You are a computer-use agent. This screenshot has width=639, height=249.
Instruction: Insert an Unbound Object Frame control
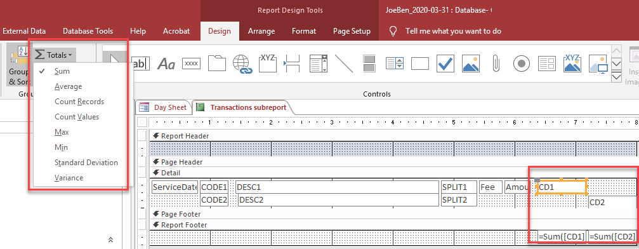[x=471, y=64]
